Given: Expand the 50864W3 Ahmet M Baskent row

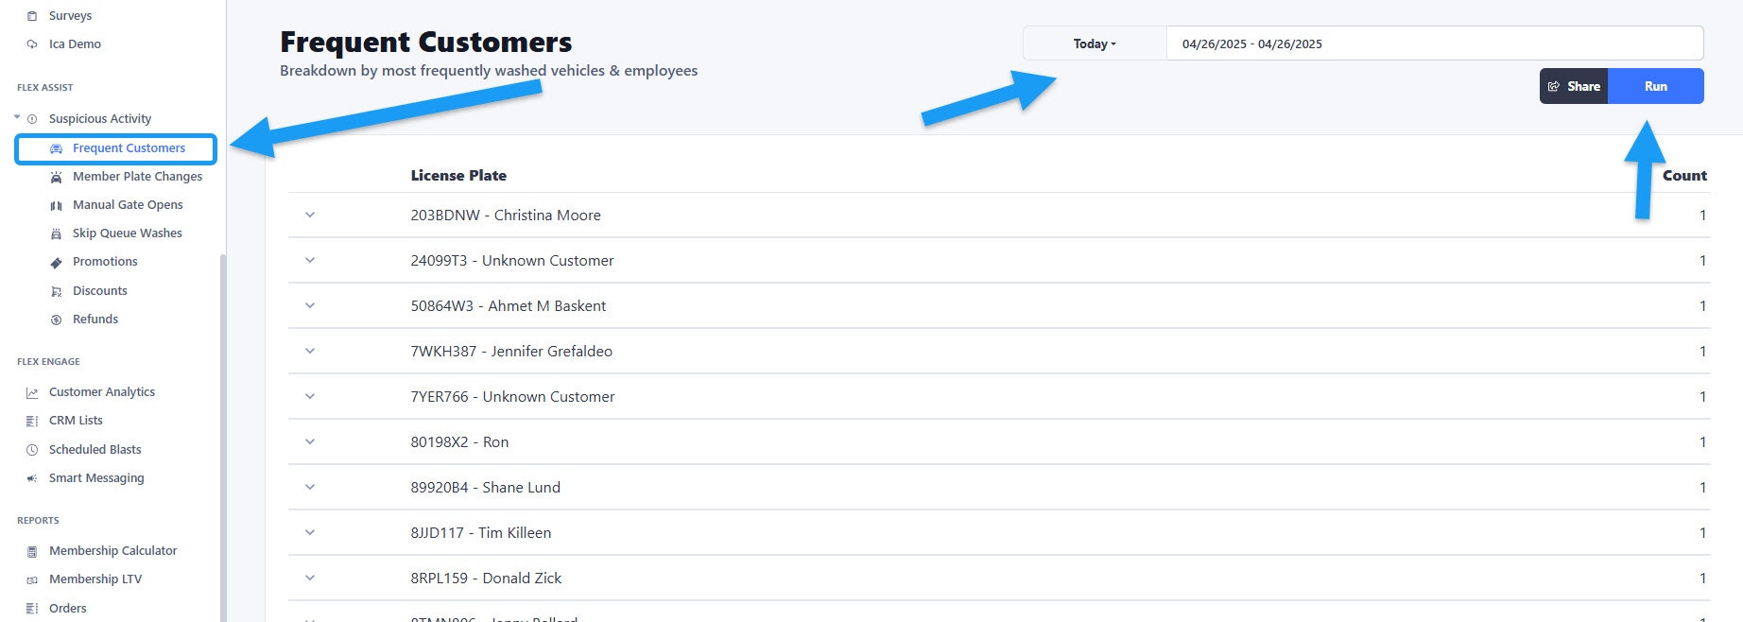Looking at the screenshot, I should click(310, 305).
